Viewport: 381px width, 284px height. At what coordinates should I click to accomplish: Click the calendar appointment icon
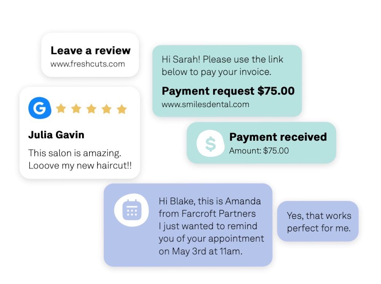click(x=131, y=210)
